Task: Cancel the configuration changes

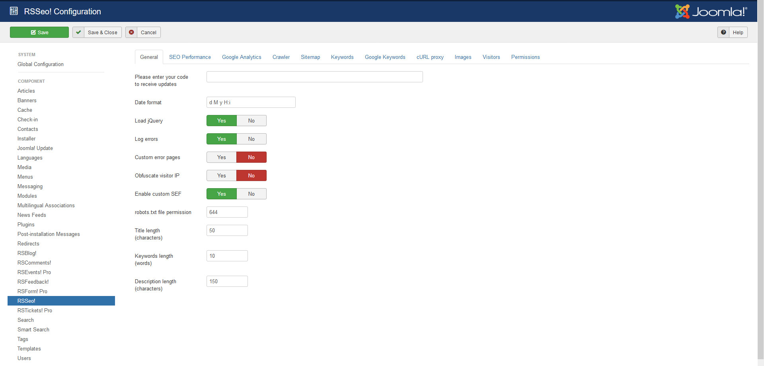Action: click(x=143, y=32)
